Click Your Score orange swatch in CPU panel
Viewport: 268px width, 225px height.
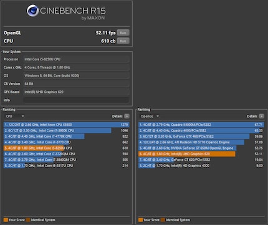tap(6, 220)
